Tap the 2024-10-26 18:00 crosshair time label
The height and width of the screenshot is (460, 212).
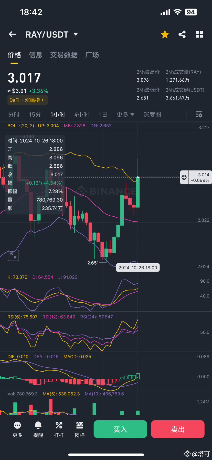point(138,268)
